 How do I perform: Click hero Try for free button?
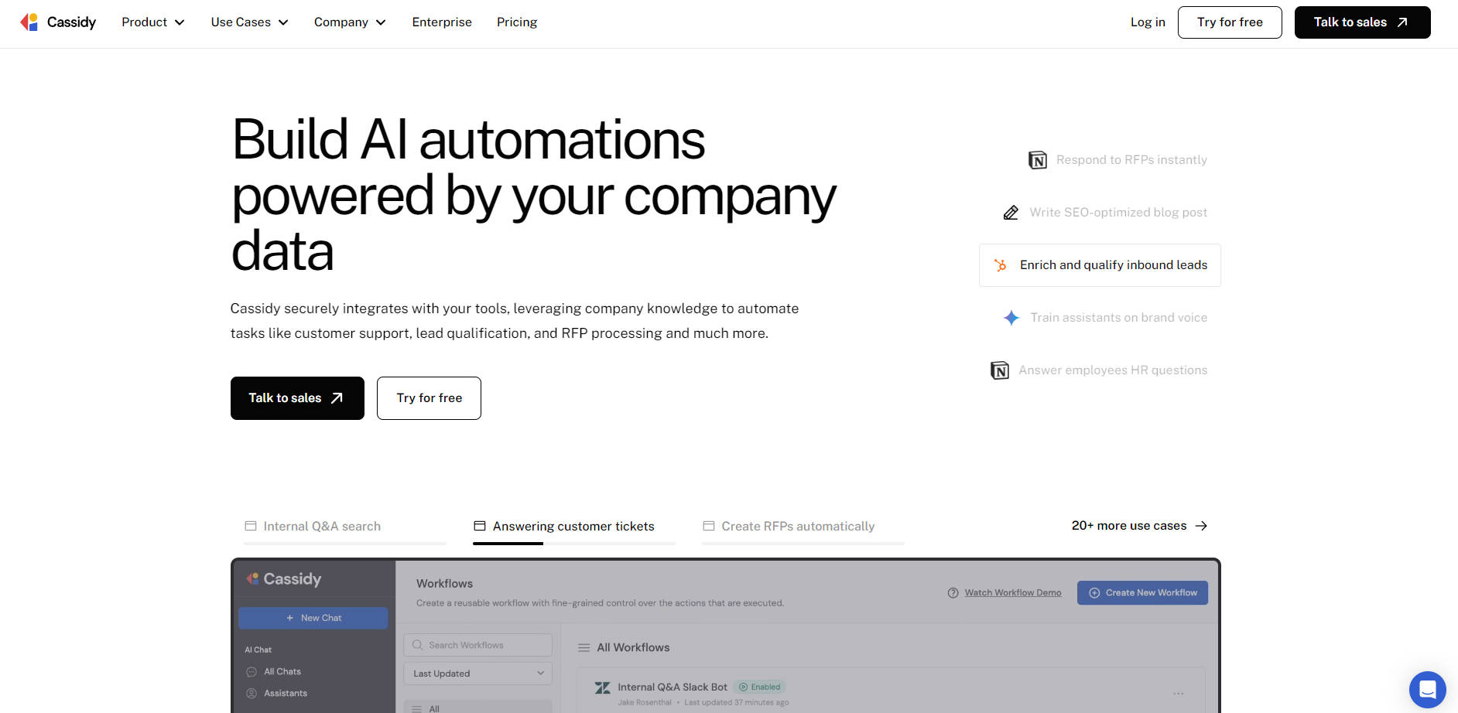pos(429,398)
